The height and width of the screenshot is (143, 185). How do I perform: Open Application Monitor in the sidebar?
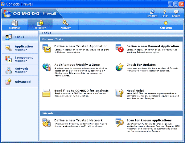pos(20,48)
